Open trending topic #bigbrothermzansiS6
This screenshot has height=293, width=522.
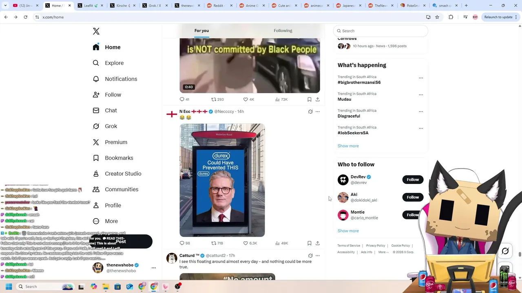pos(359,82)
